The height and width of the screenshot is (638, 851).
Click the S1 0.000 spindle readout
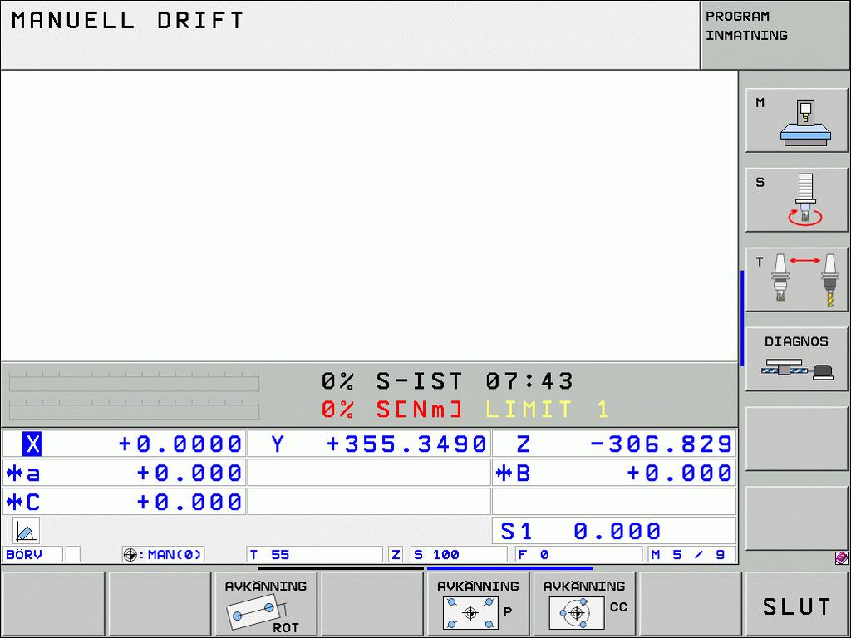[614, 531]
